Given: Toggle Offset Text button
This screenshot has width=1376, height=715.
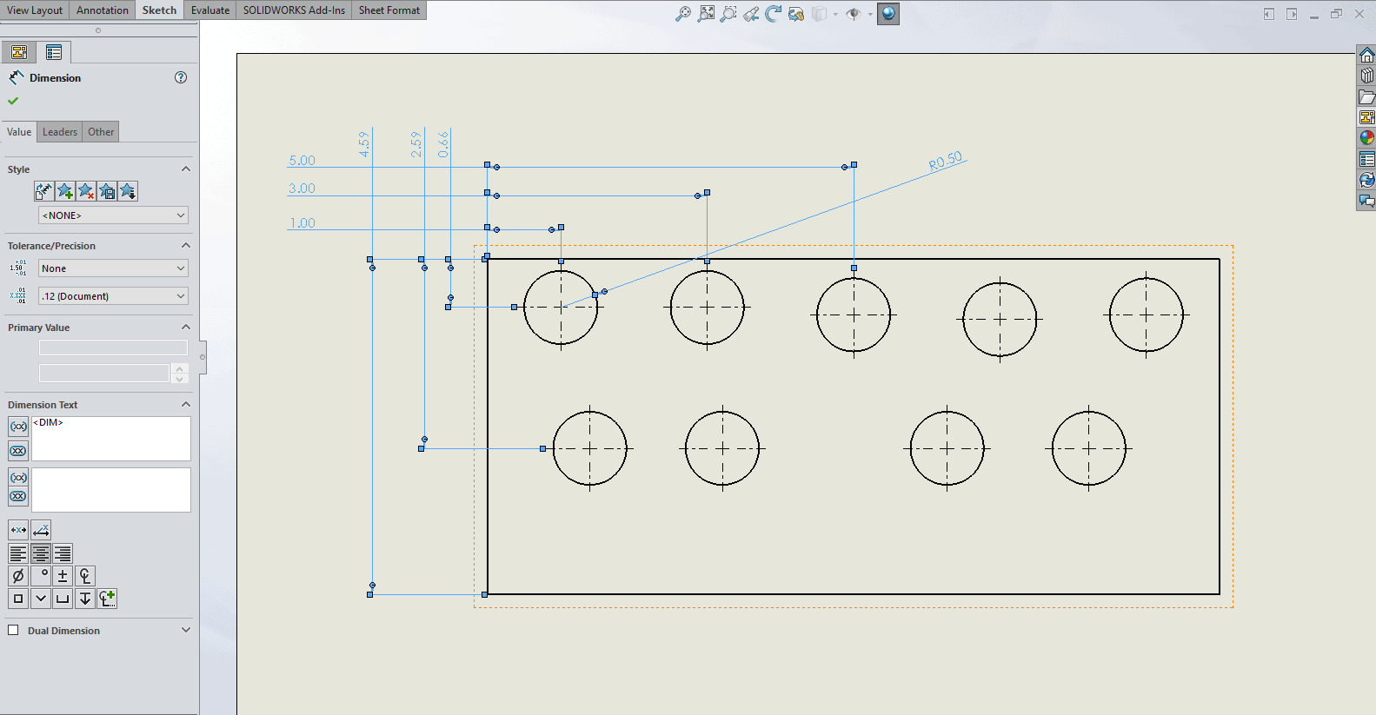Looking at the screenshot, I should coord(41,530).
